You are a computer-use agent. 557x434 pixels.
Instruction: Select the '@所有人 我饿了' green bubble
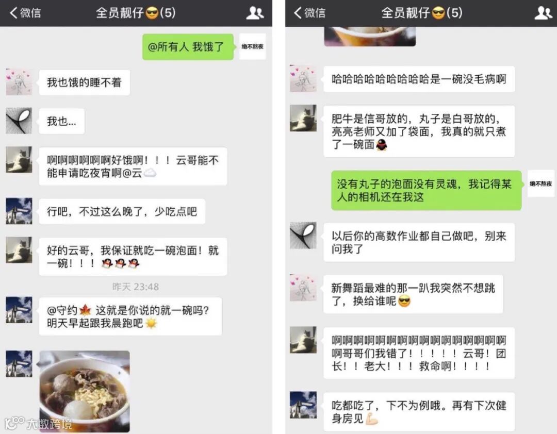pos(188,46)
